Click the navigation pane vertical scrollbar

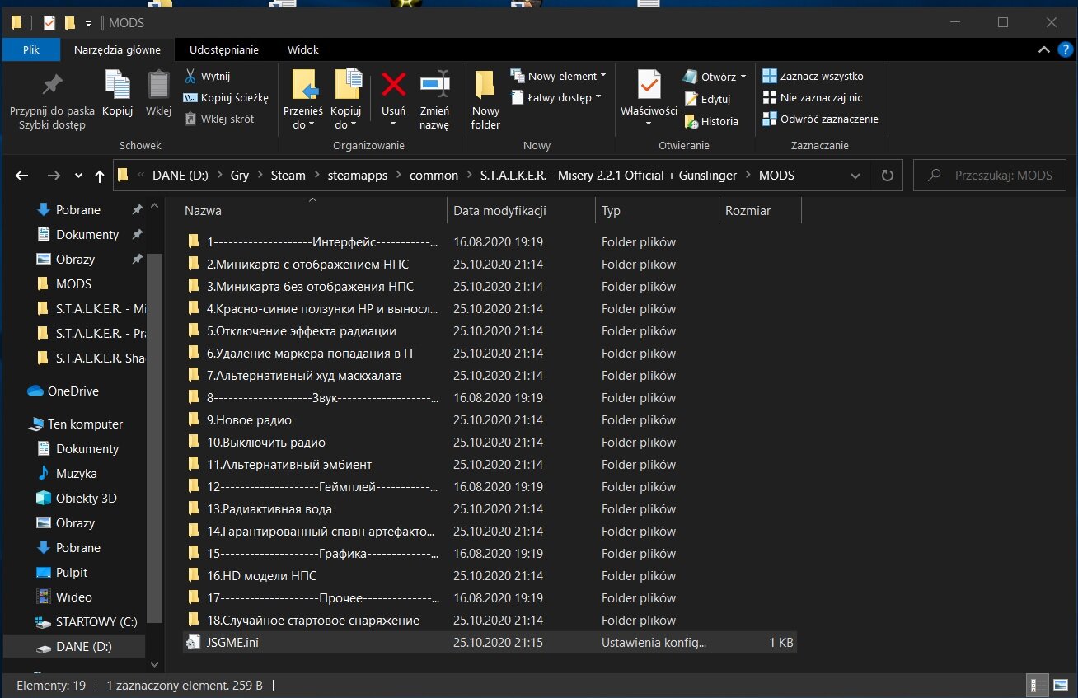(152, 412)
